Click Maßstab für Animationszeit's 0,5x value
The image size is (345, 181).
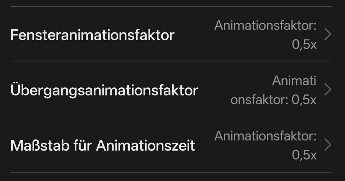[x=304, y=155]
